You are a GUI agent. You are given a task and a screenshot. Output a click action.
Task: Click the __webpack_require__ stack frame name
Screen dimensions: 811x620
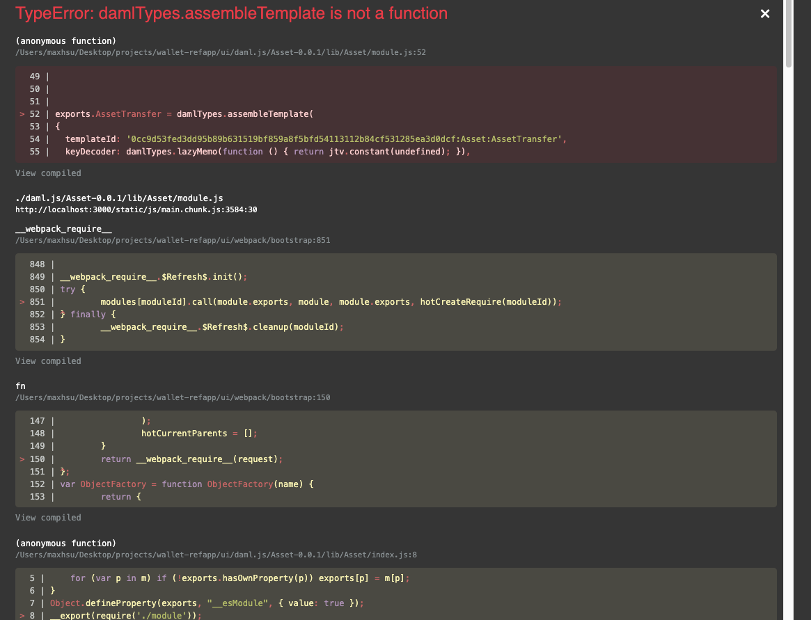[x=63, y=228]
